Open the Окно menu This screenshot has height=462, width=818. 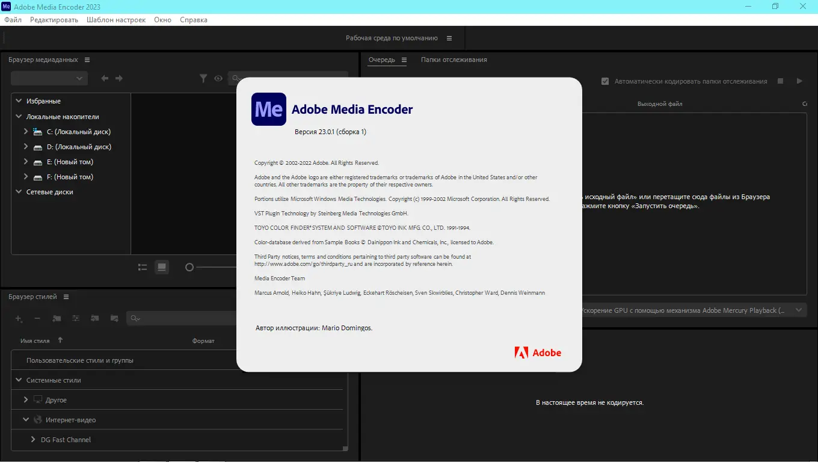pyautogui.click(x=162, y=20)
